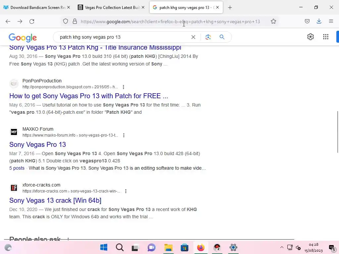
Task: Click the page vertical scrollbar thumb
Action: click(x=337, y=132)
